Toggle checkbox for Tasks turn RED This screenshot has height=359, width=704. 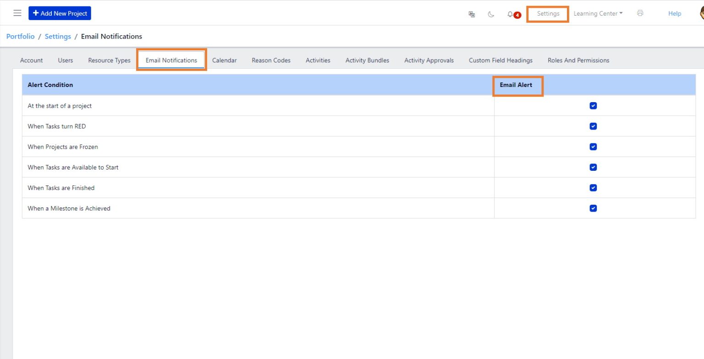[x=593, y=126]
